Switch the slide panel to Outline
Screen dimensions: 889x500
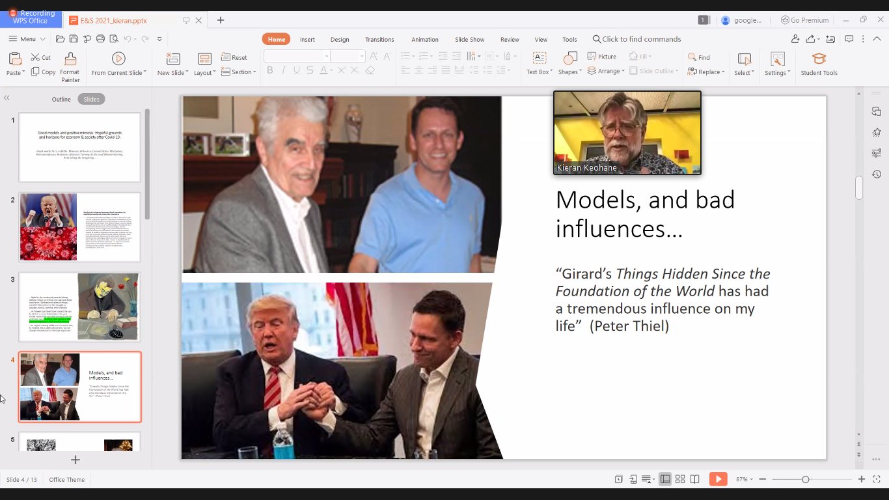(x=61, y=99)
